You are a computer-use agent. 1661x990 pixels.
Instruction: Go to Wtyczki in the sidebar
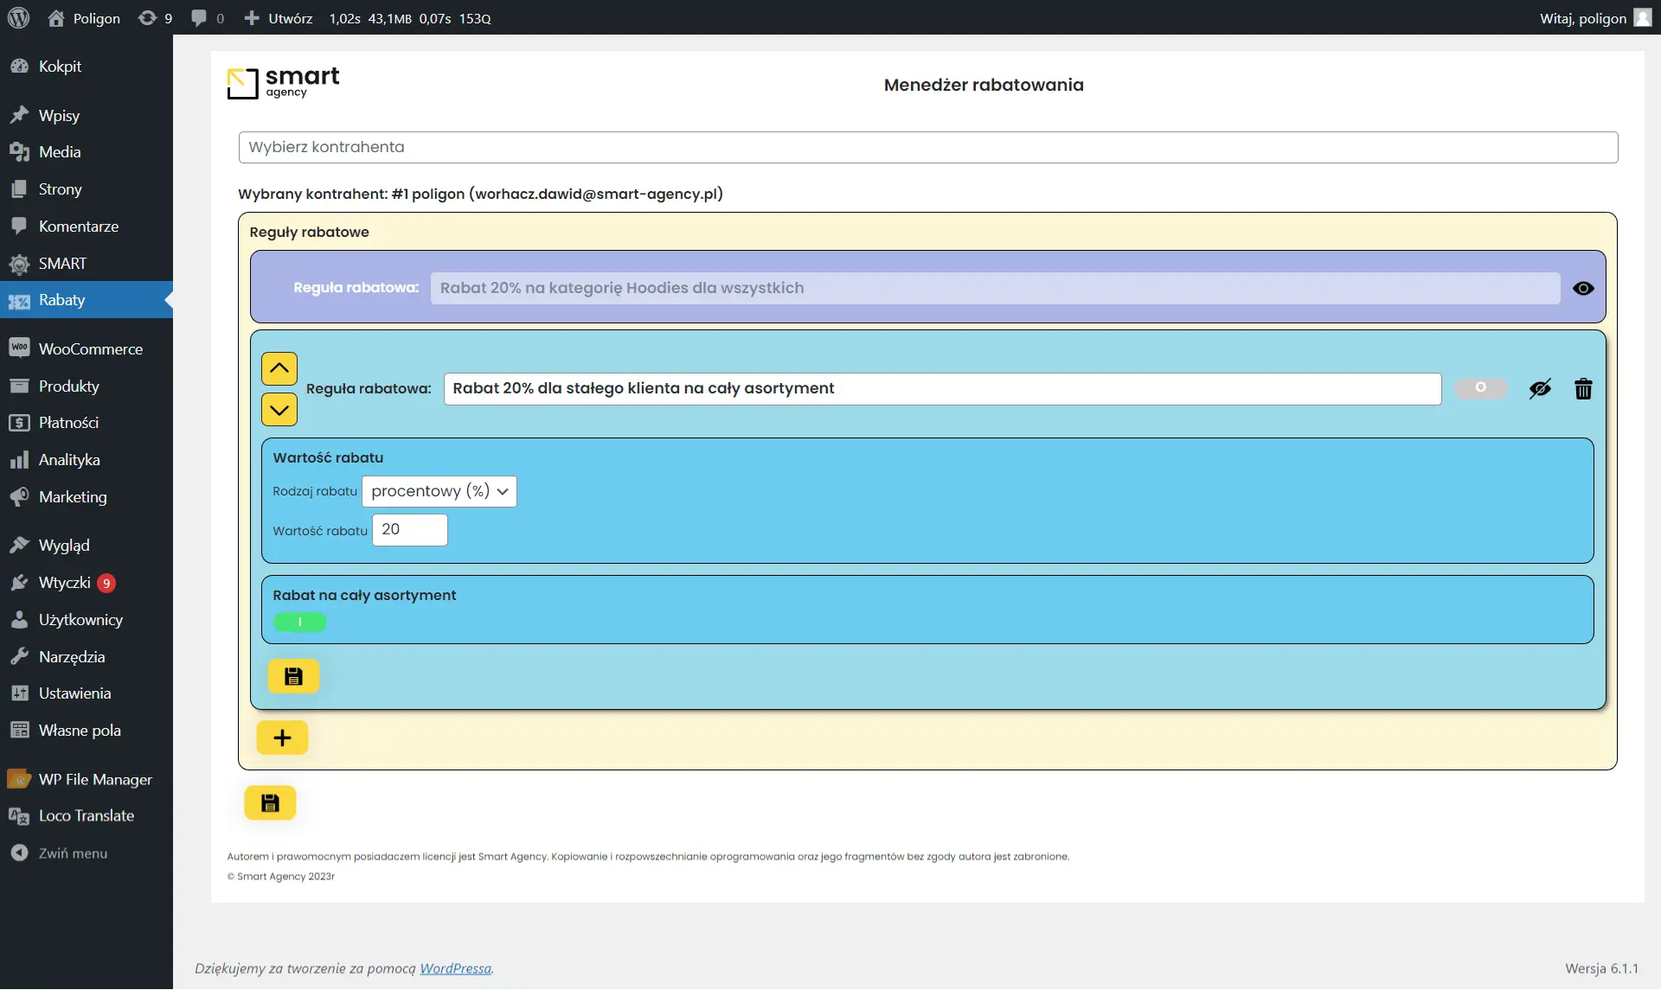pyautogui.click(x=64, y=583)
